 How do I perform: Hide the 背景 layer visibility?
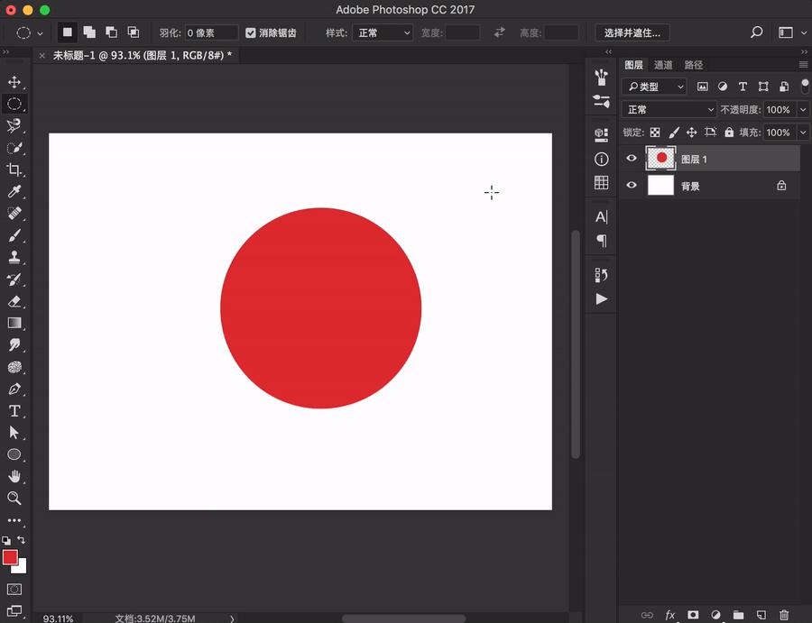[632, 186]
